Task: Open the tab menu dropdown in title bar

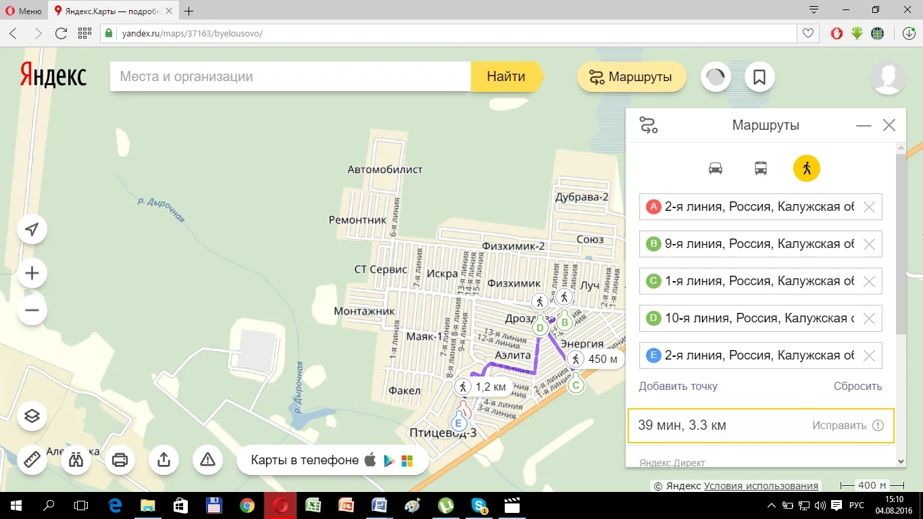Action: pyautogui.click(x=814, y=10)
